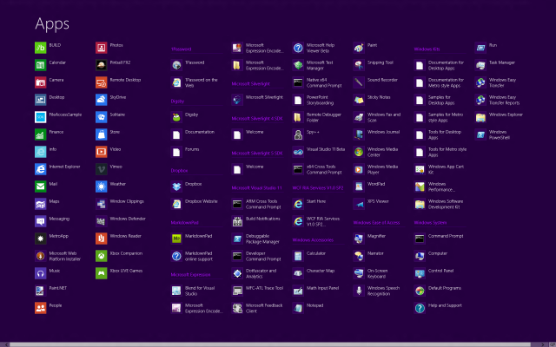This screenshot has width=556, height=347.
Task: Open Help and Support icon
Action: [x=420, y=308]
